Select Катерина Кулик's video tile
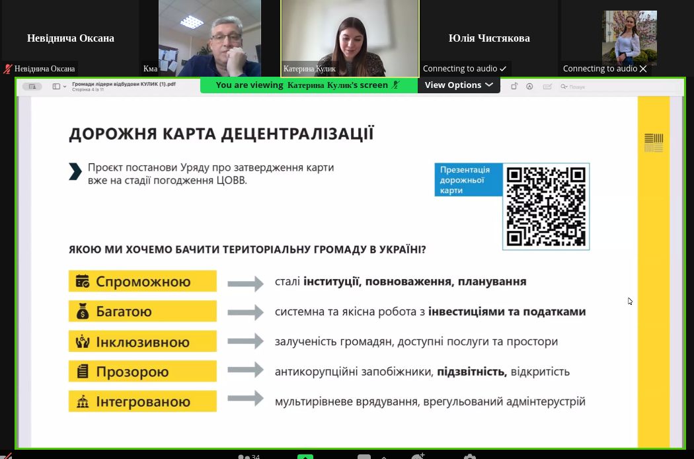The image size is (694, 459). tap(349, 38)
